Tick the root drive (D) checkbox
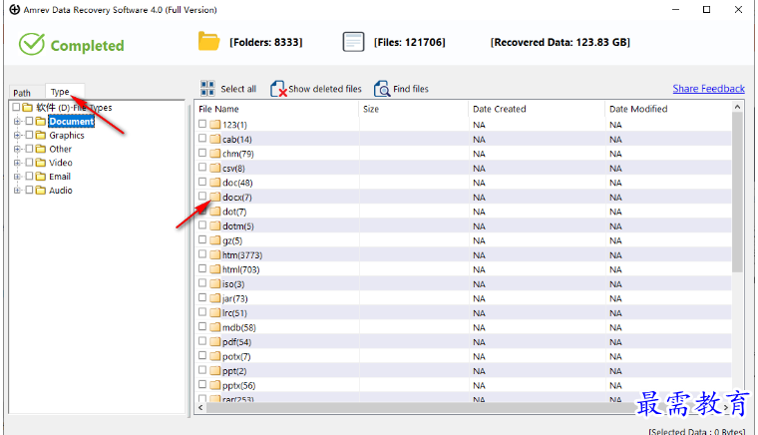Image resolution: width=758 pixels, height=435 pixels. click(16, 107)
